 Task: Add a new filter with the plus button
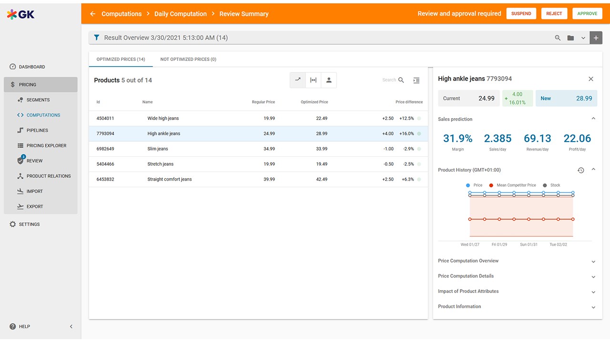[x=596, y=38]
